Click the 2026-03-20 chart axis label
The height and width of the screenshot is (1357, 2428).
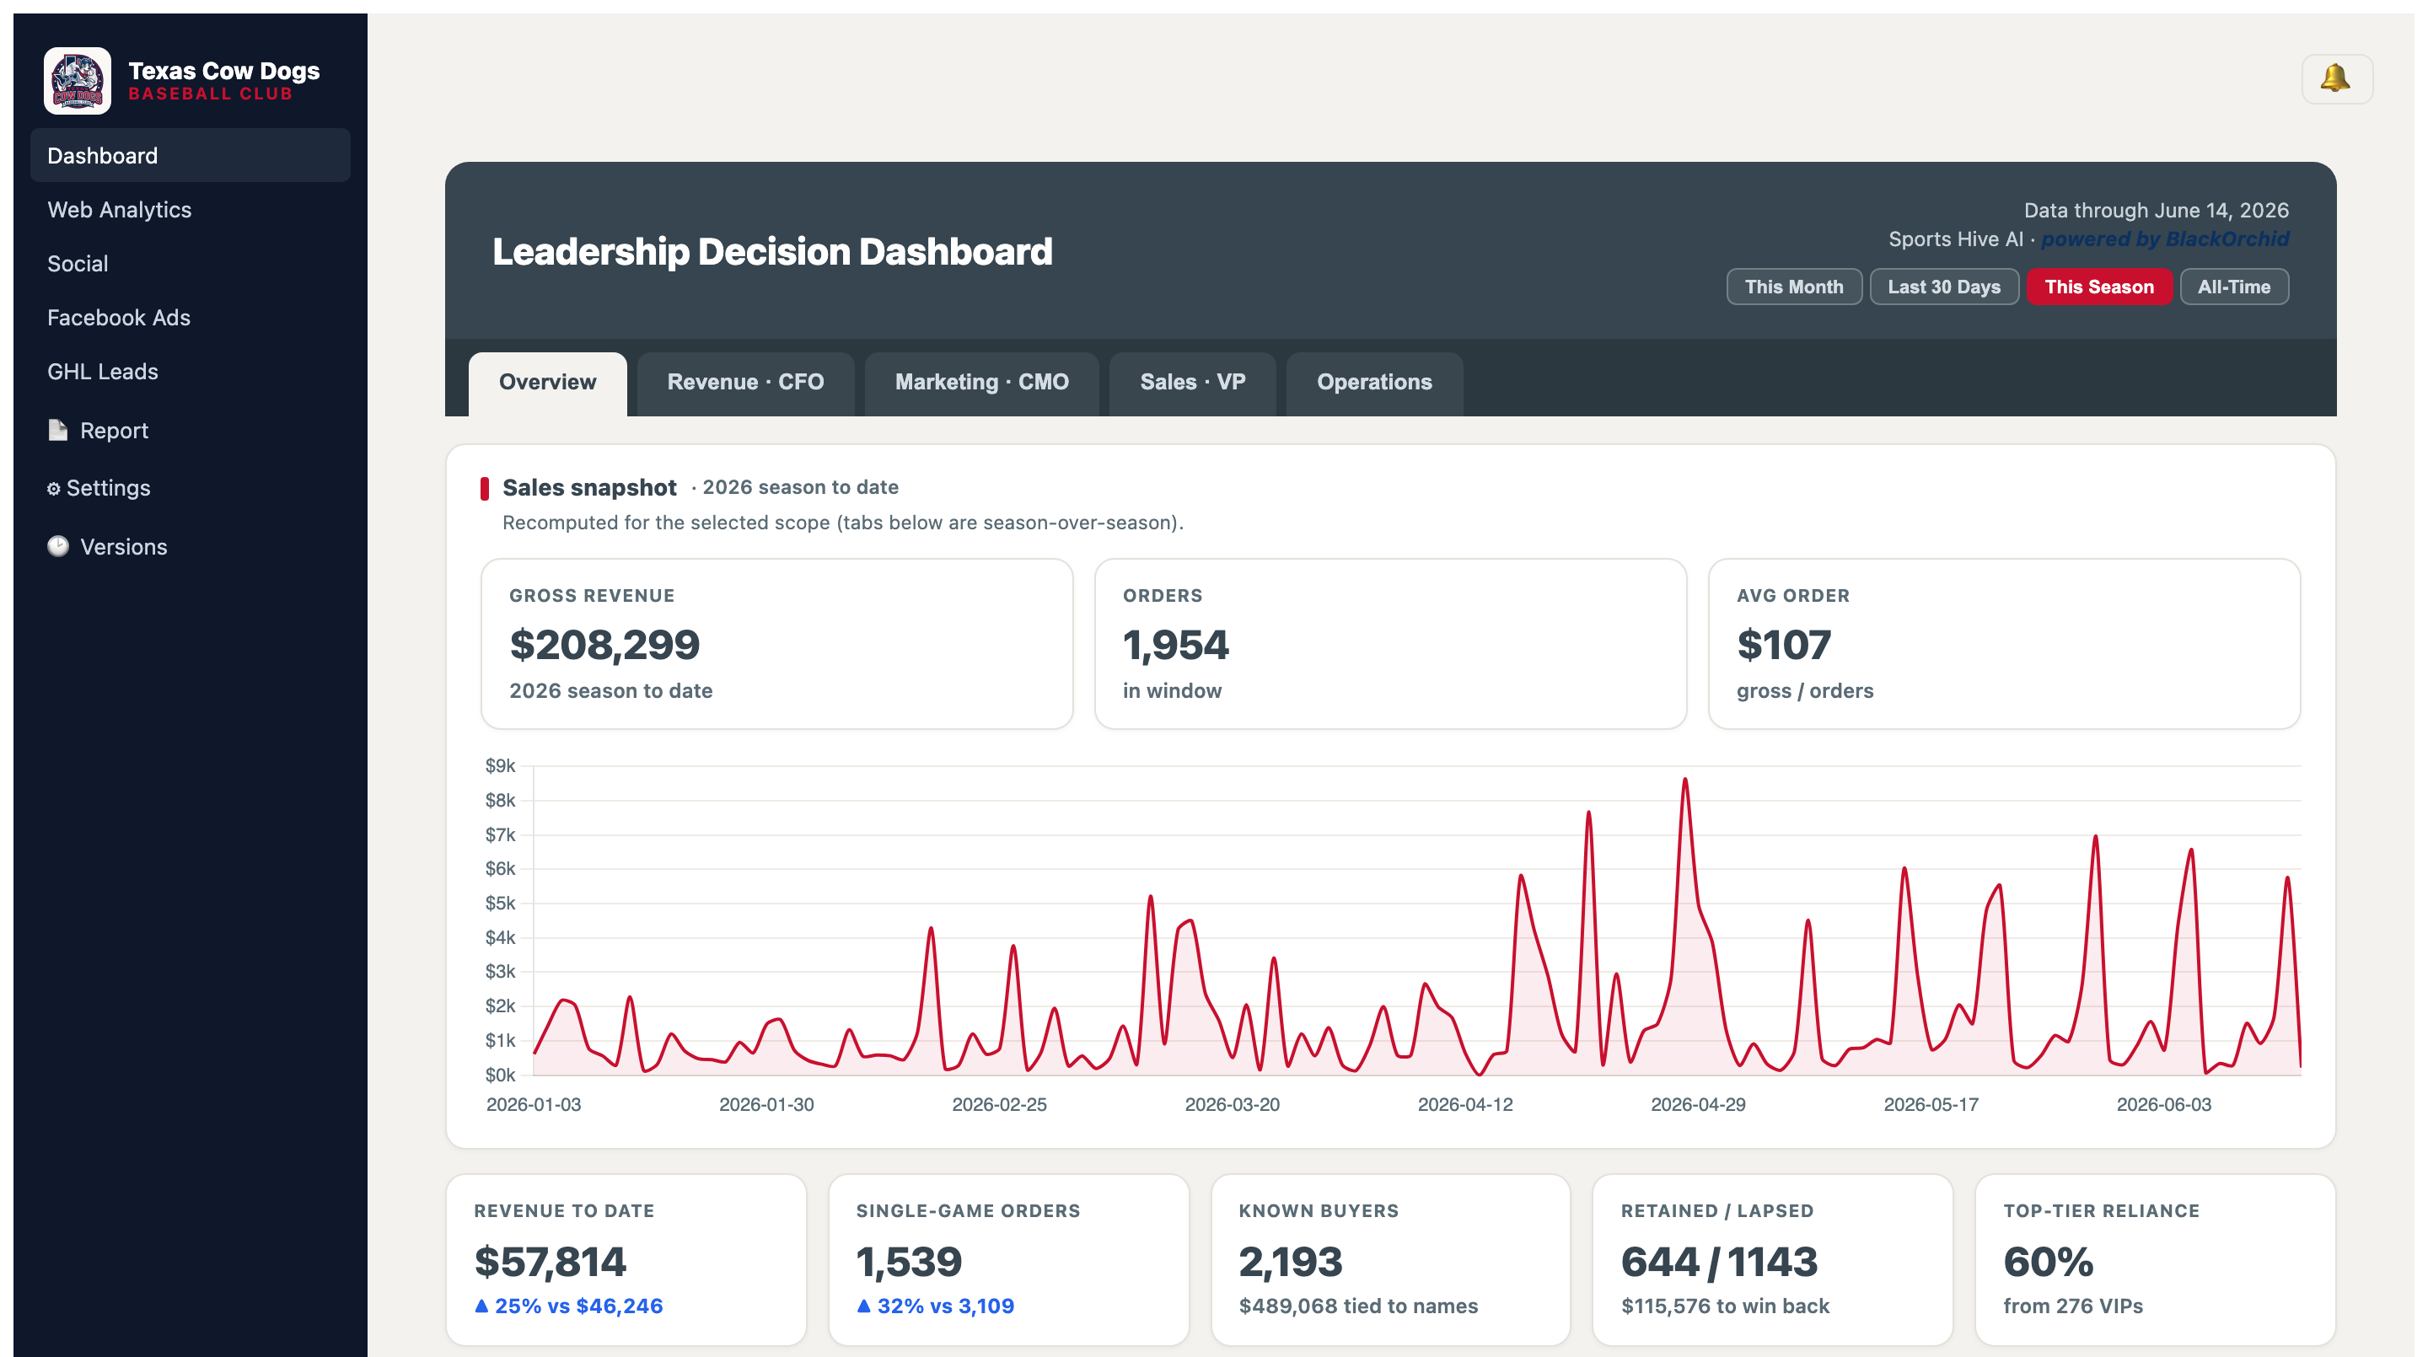coord(1232,1104)
